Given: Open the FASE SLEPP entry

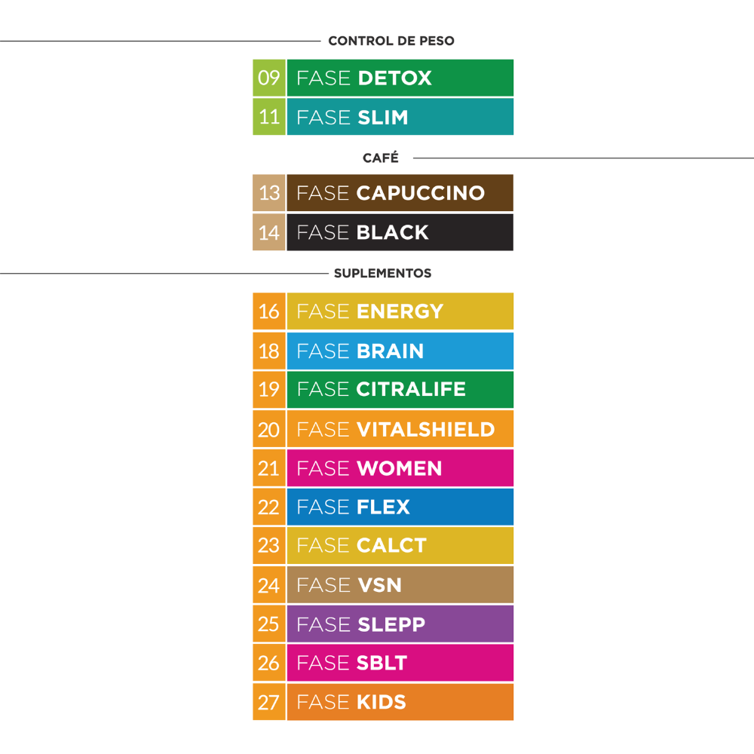Looking at the screenshot, I should [400, 624].
